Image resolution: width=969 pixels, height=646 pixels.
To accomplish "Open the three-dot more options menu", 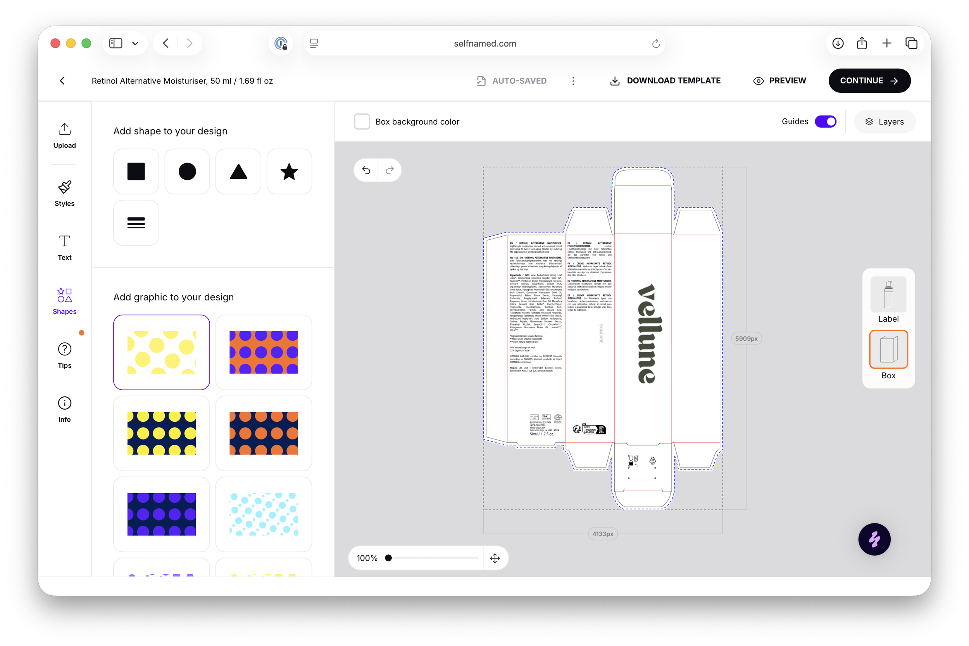I will (573, 81).
